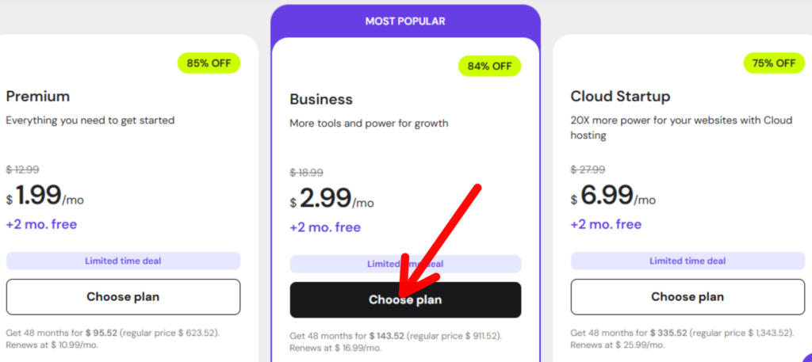
Task: Click the MOST POPULAR banner
Action: [x=405, y=21]
